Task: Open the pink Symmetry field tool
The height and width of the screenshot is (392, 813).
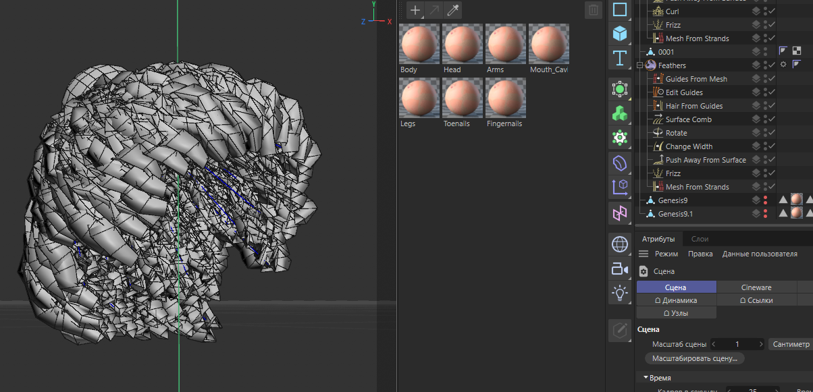Action: (x=619, y=213)
